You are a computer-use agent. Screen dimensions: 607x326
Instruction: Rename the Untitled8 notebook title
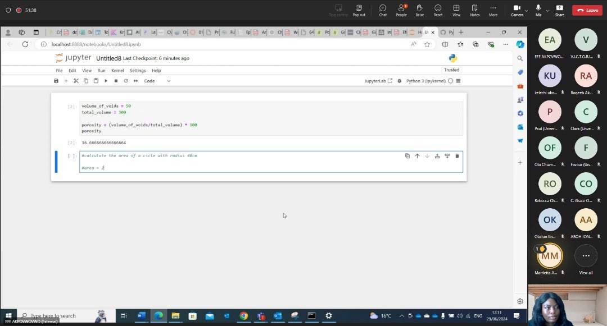coord(108,58)
